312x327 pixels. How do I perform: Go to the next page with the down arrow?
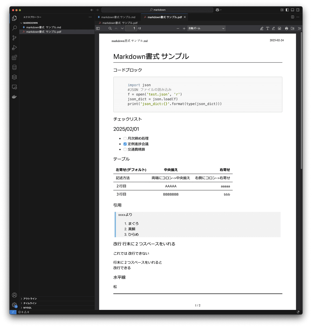tap(122, 28)
